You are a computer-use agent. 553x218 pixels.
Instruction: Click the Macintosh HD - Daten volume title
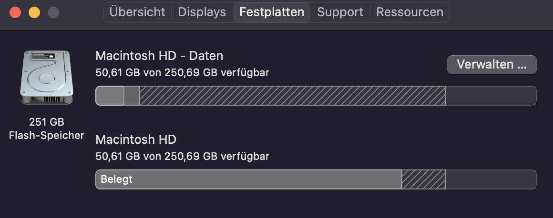(159, 56)
